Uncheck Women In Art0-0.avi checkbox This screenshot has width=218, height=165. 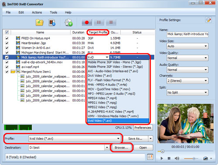(7, 48)
